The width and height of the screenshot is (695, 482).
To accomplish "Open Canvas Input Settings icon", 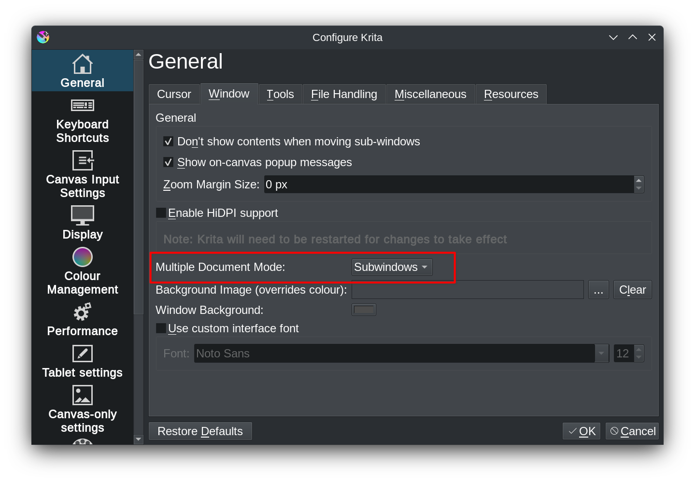I will tap(82, 160).
